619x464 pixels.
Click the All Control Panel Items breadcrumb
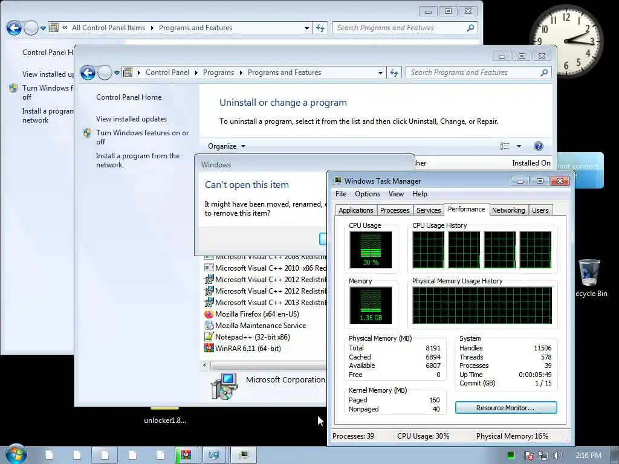tap(109, 28)
